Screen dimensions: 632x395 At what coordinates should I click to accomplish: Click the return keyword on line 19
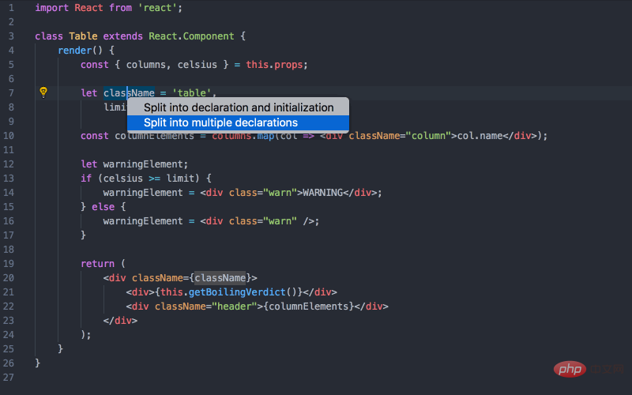97,264
